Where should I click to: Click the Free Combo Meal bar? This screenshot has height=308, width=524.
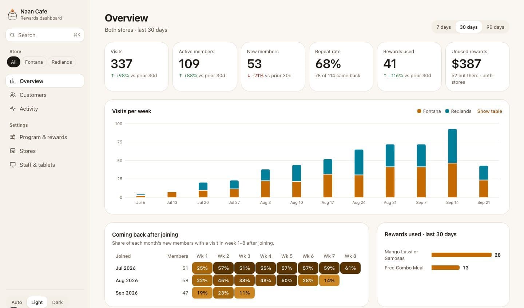point(445,268)
